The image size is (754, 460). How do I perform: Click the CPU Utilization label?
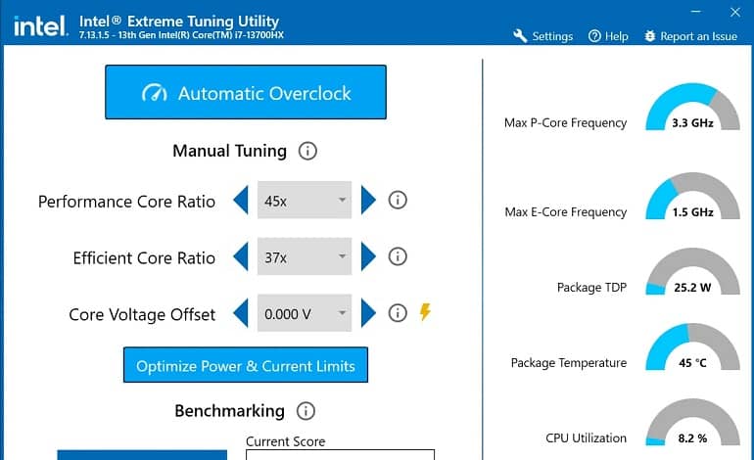pos(587,437)
